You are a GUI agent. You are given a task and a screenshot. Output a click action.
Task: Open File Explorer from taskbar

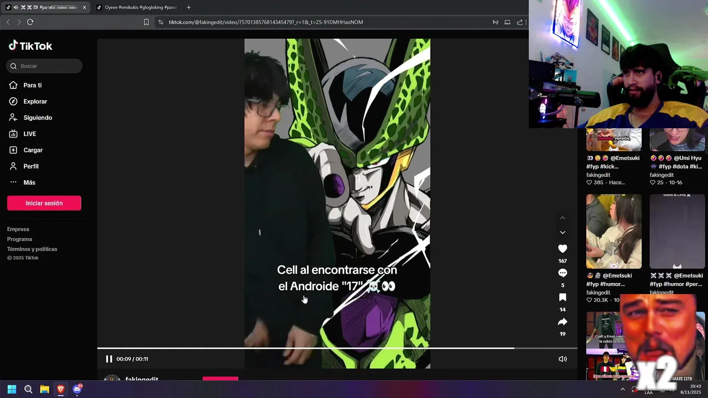pos(44,389)
